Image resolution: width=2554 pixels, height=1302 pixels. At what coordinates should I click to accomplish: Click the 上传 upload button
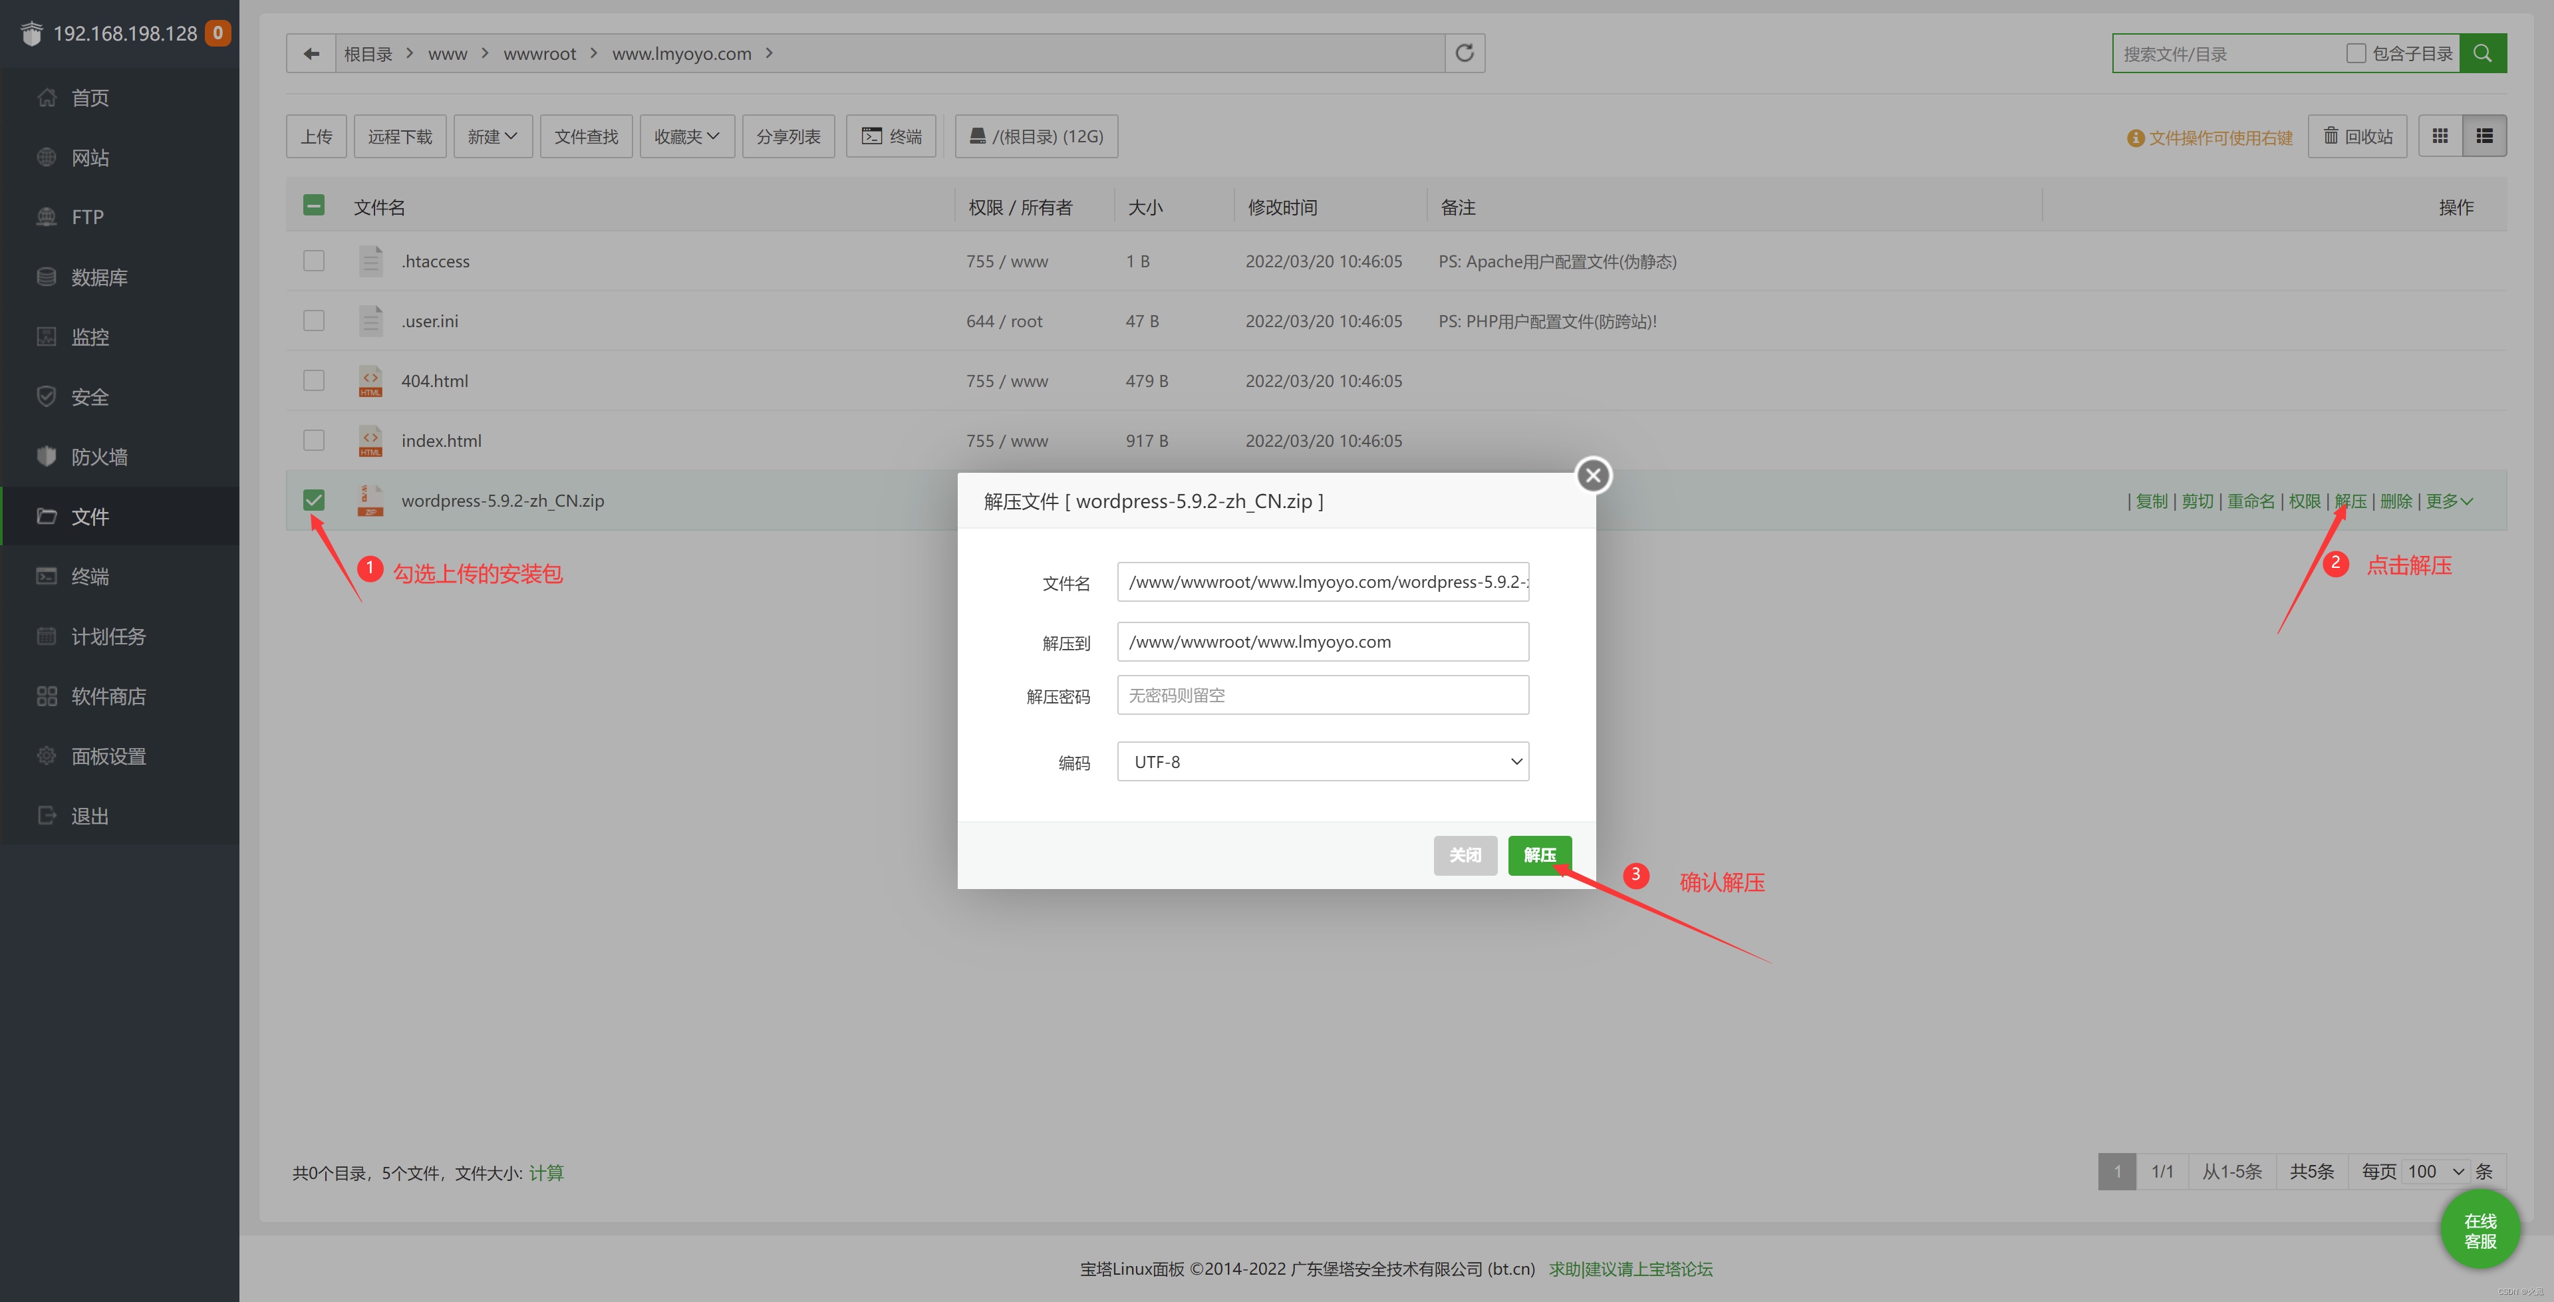(x=317, y=136)
